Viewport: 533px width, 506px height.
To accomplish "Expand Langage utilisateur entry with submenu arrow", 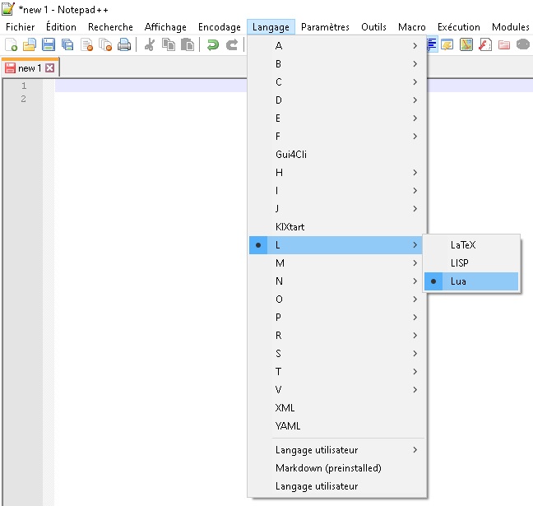I will click(x=337, y=450).
